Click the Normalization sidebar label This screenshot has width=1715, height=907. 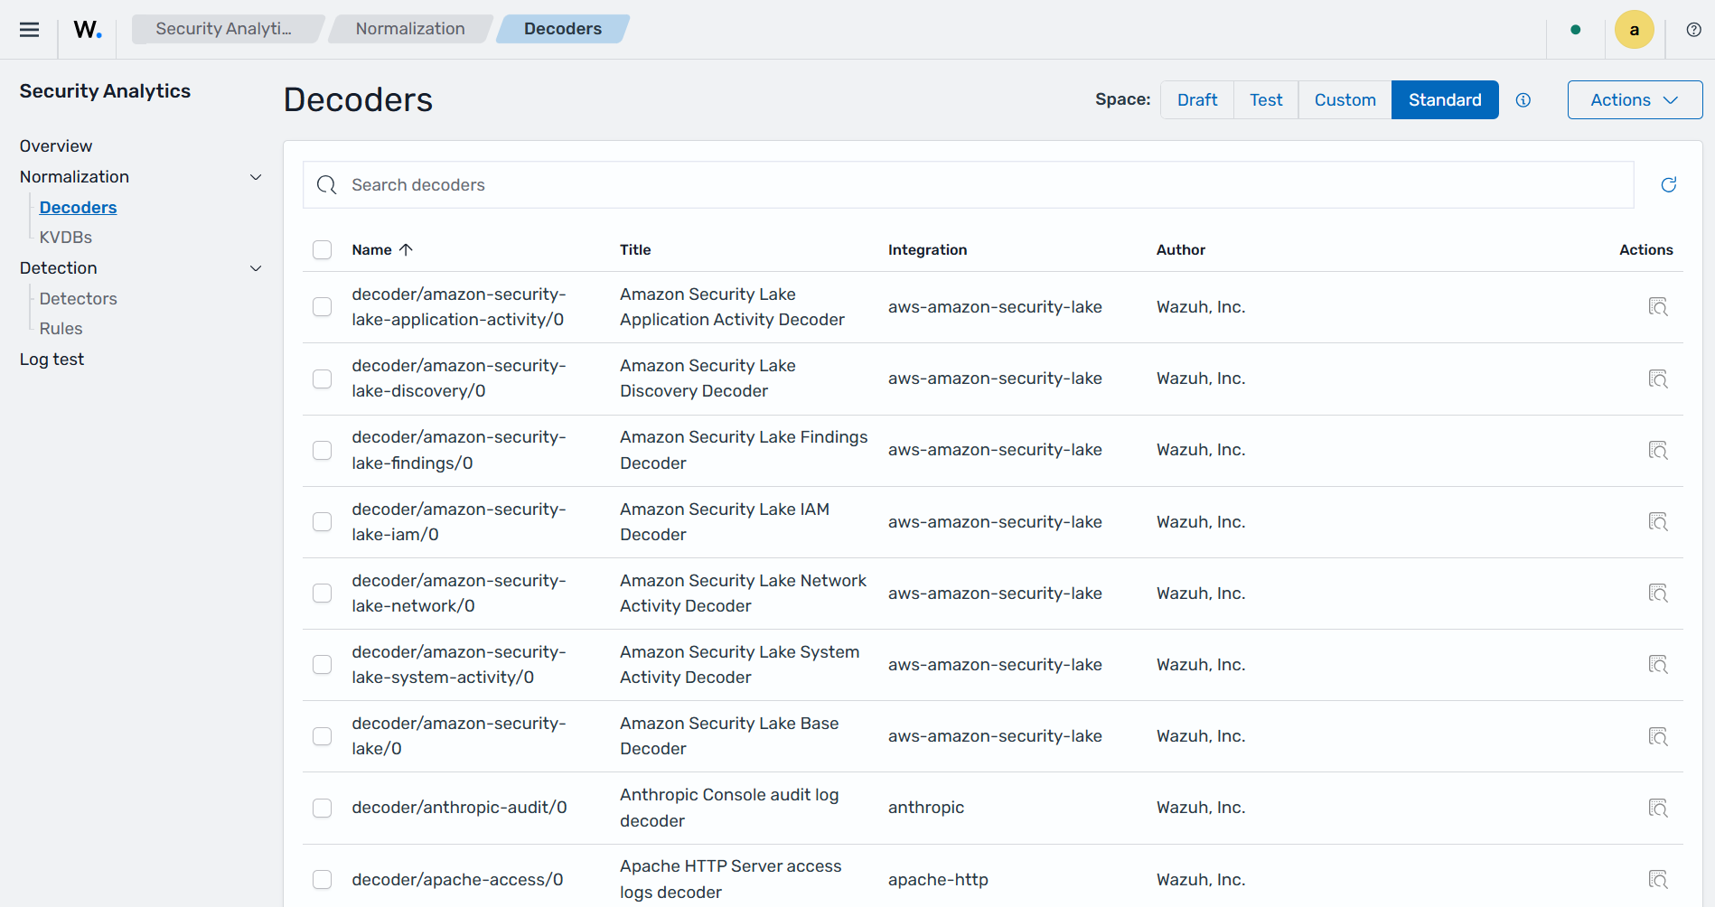pyautogui.click(x=74, y=177)
